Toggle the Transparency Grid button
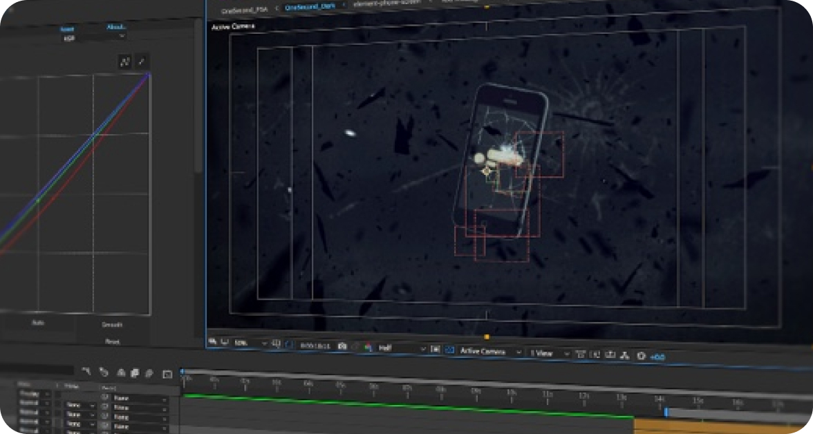 point(449,350)
